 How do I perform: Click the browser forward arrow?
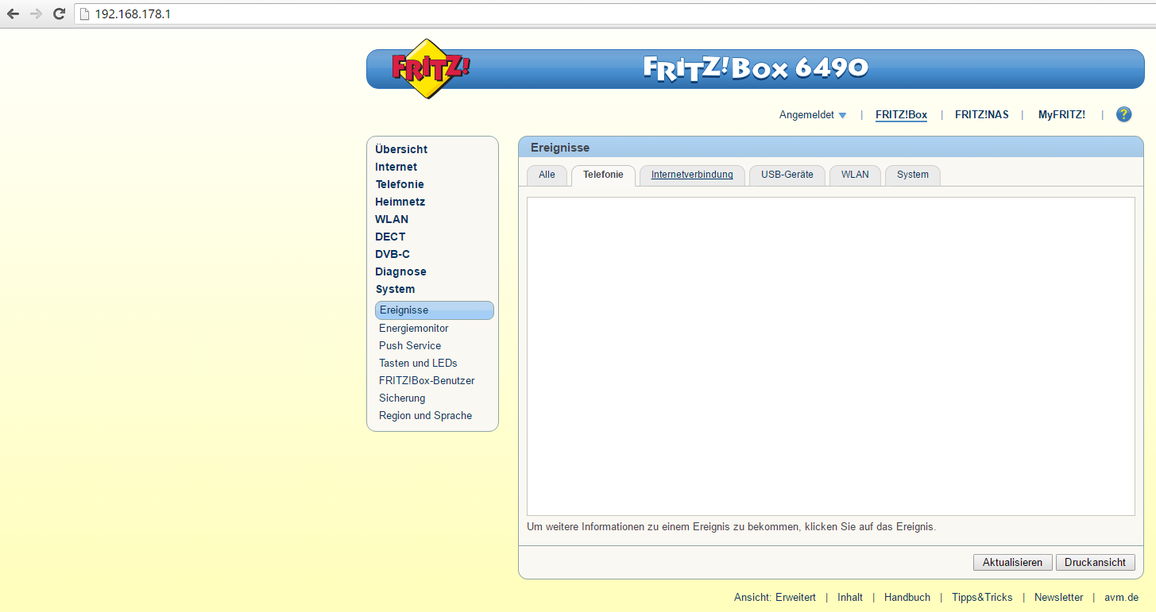pyautogui.click(x=36, y=13)
